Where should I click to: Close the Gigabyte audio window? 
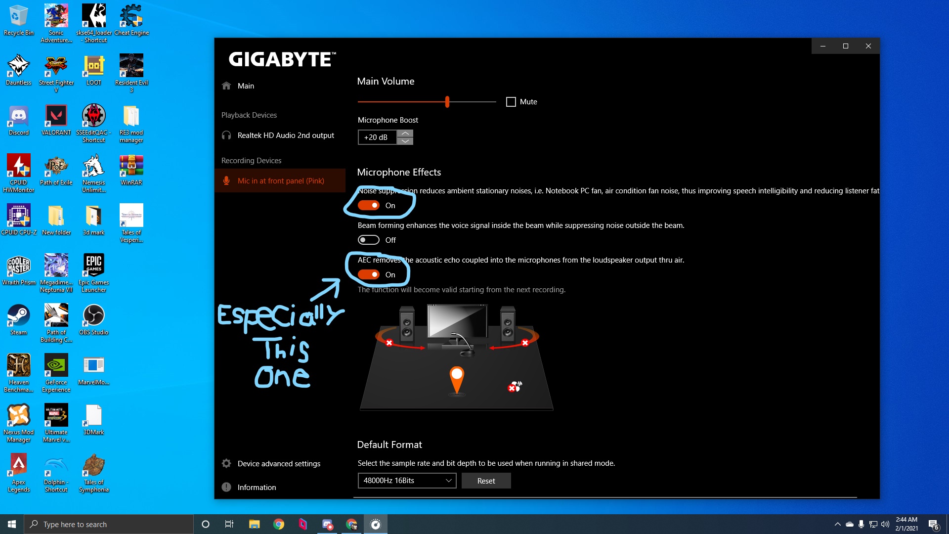click(868, 46)
